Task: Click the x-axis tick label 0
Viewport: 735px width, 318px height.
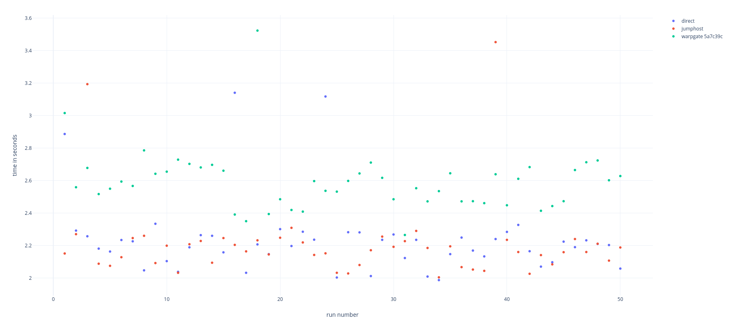Action: [53, 299]
